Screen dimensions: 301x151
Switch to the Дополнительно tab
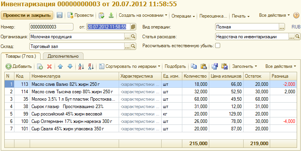pos(63,56)
